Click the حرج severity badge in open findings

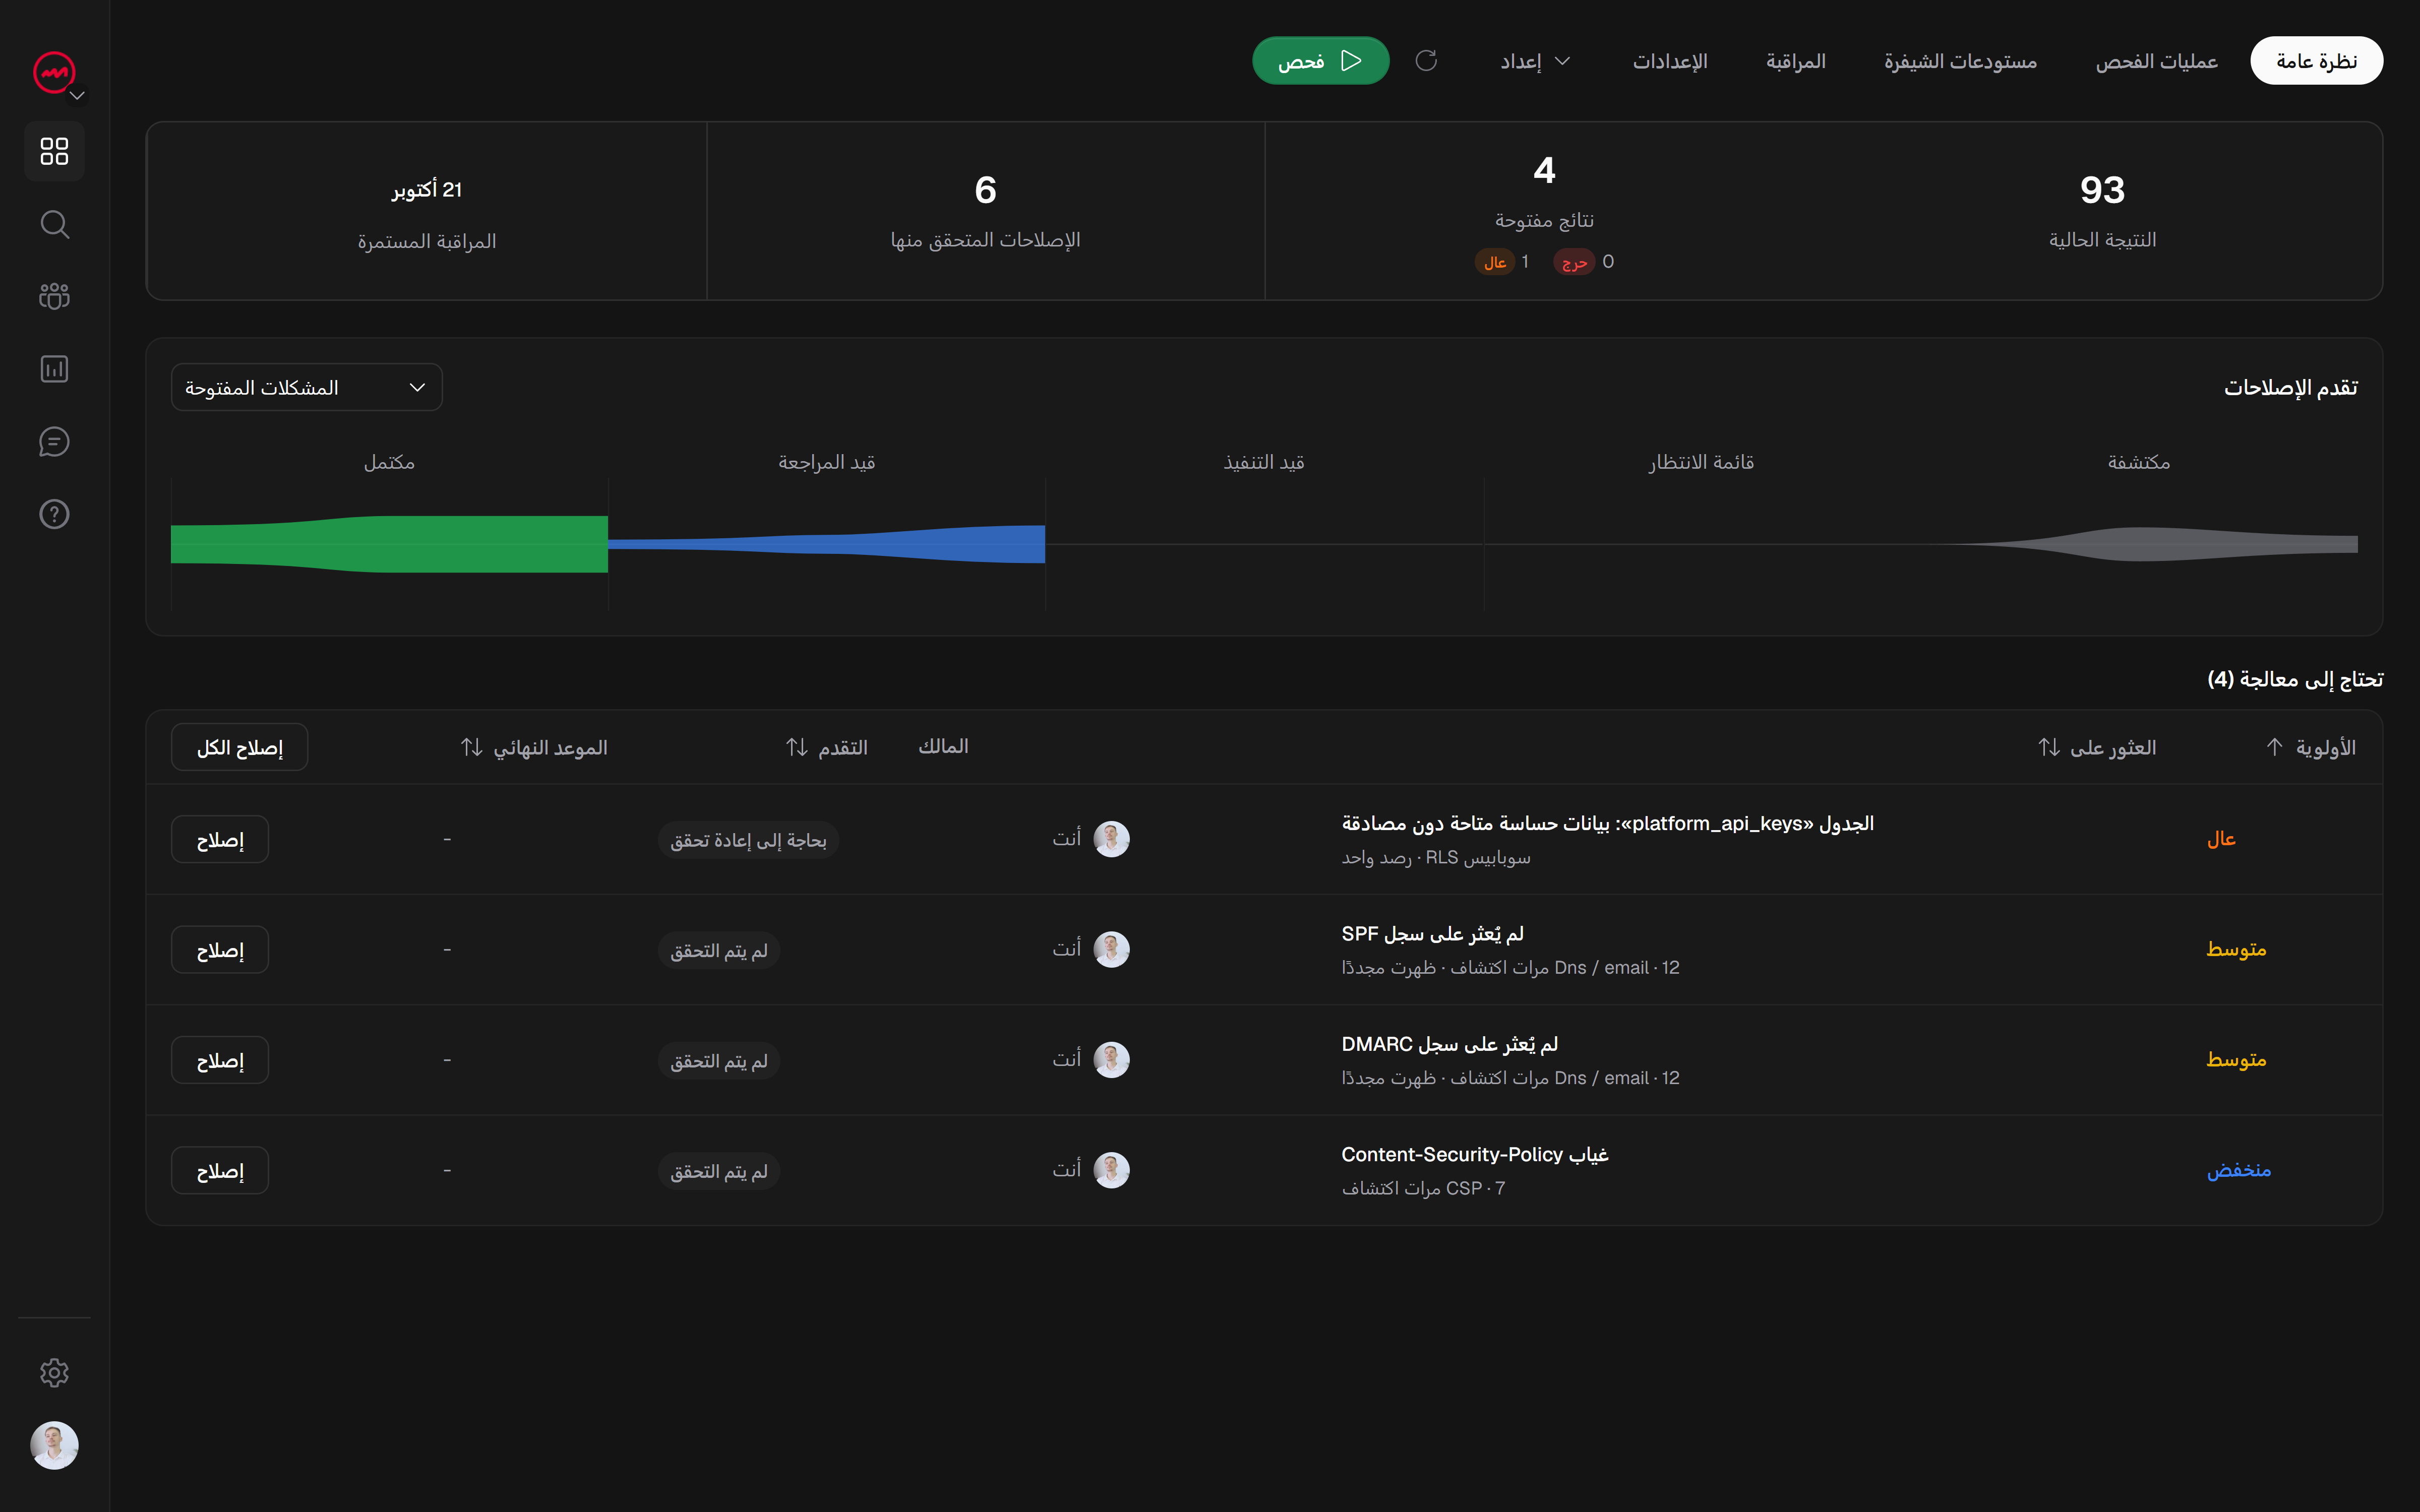pos(1574,262)
